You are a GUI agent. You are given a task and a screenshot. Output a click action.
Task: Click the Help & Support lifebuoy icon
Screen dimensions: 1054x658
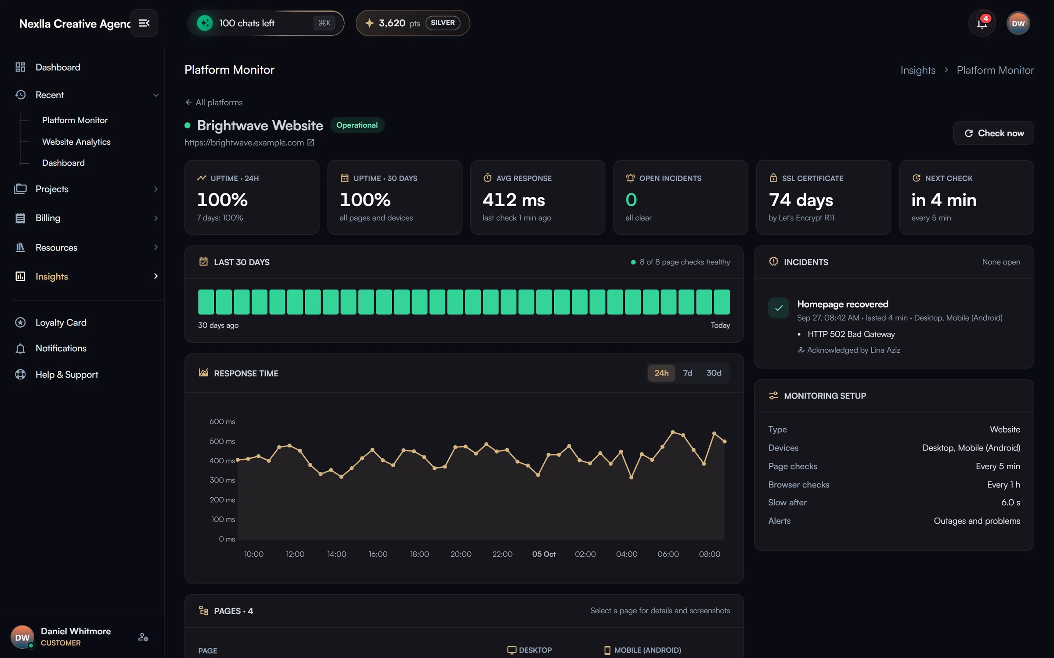coord(20,374)
